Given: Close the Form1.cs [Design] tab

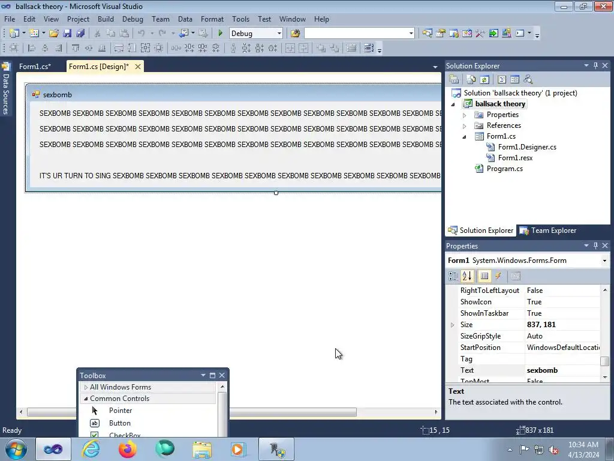Looking at the screenshot, I should tap(138, 67).
